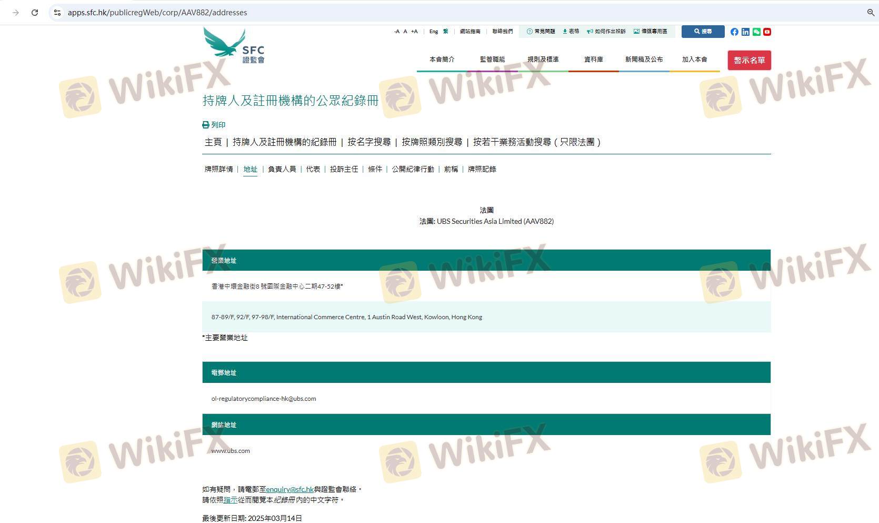
Task: Decrease font size with -A
Action: click(x=397, y=32)
